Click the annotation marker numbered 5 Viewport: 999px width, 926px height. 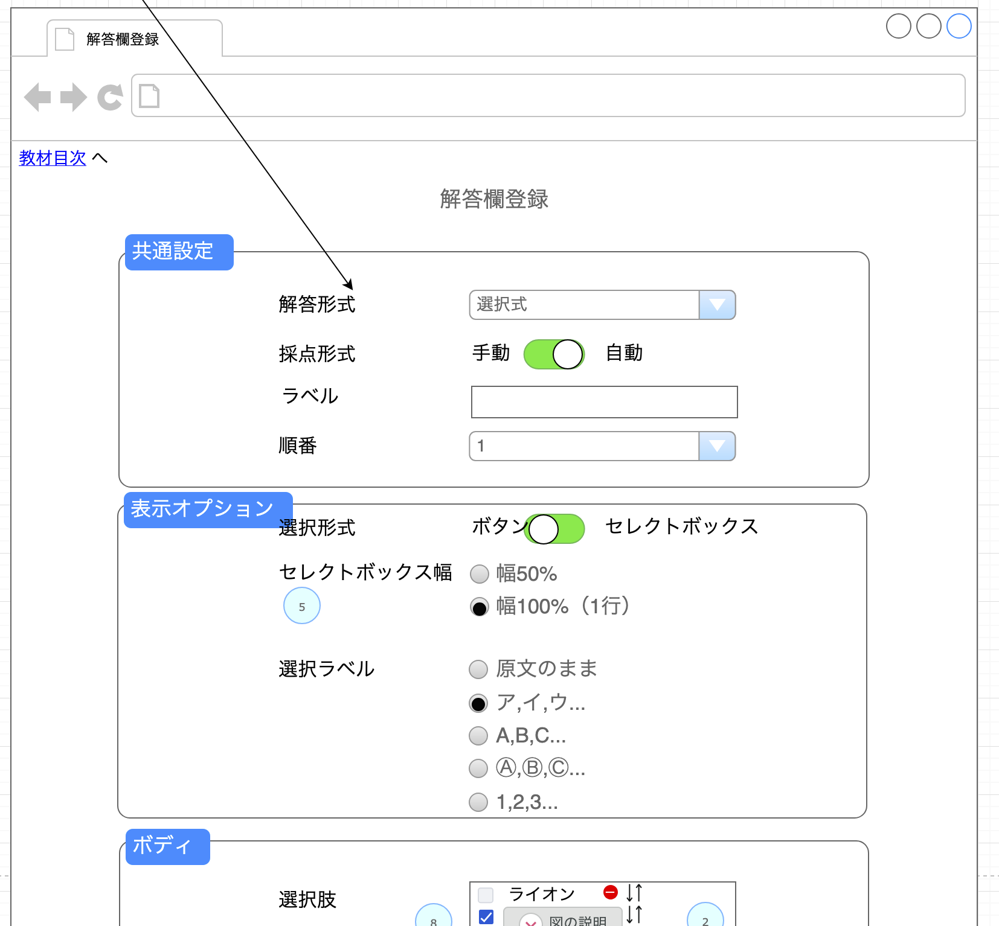tap(302, 606)
